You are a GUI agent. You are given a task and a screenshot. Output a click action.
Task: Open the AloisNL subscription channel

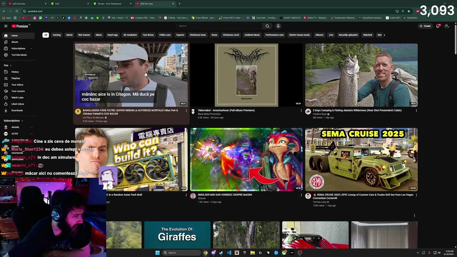[17, 127]
